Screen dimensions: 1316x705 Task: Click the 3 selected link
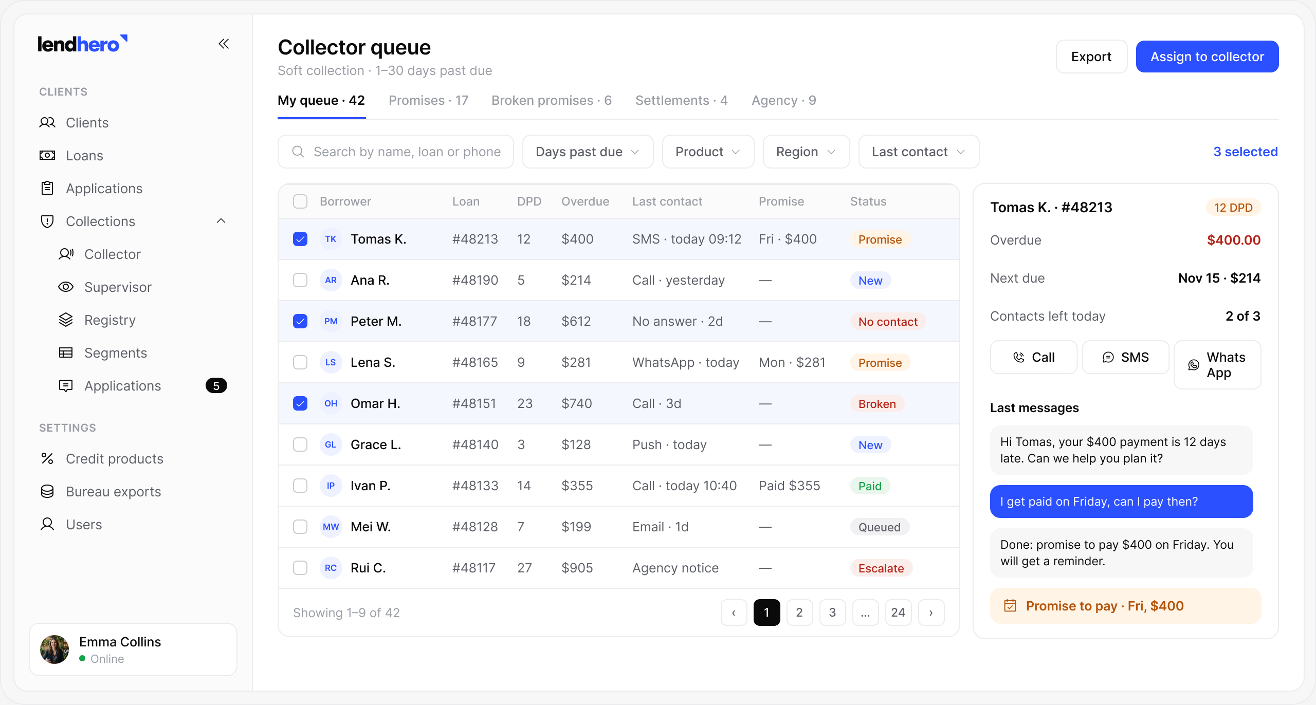coord(1245,152)
